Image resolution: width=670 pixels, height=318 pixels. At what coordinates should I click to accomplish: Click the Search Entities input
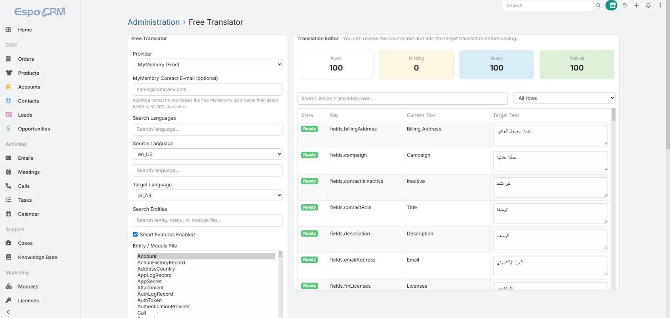pyautogui.click(x=208, y=220)
